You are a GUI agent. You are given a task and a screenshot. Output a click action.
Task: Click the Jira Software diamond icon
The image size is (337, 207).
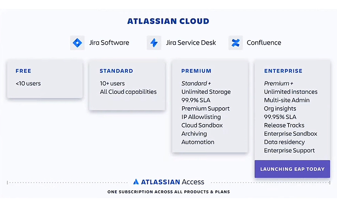(x=77, y=43)
